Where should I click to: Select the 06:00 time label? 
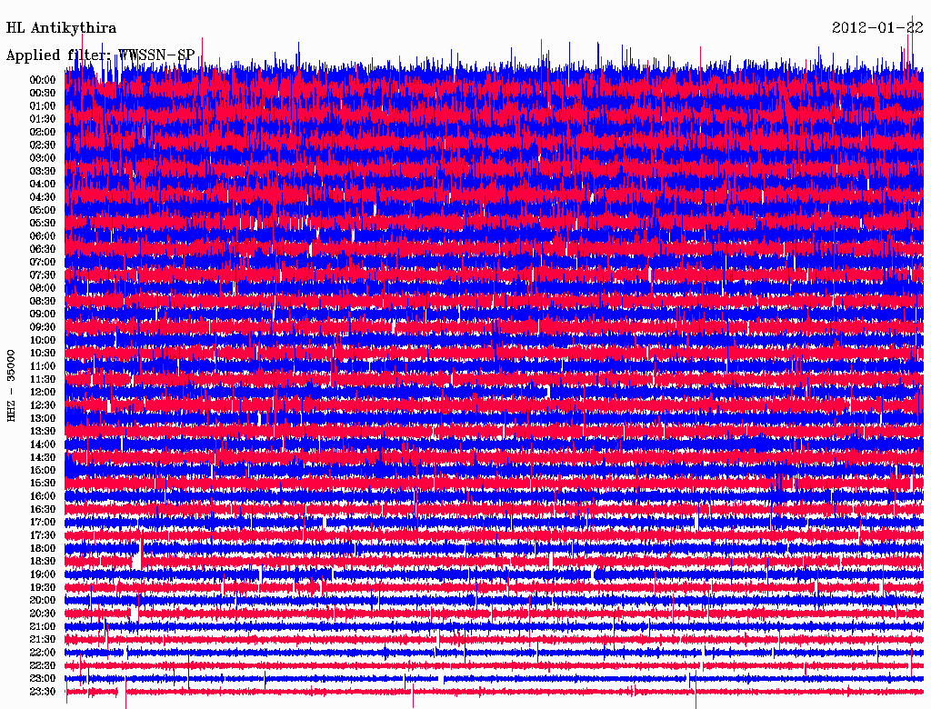43,236
